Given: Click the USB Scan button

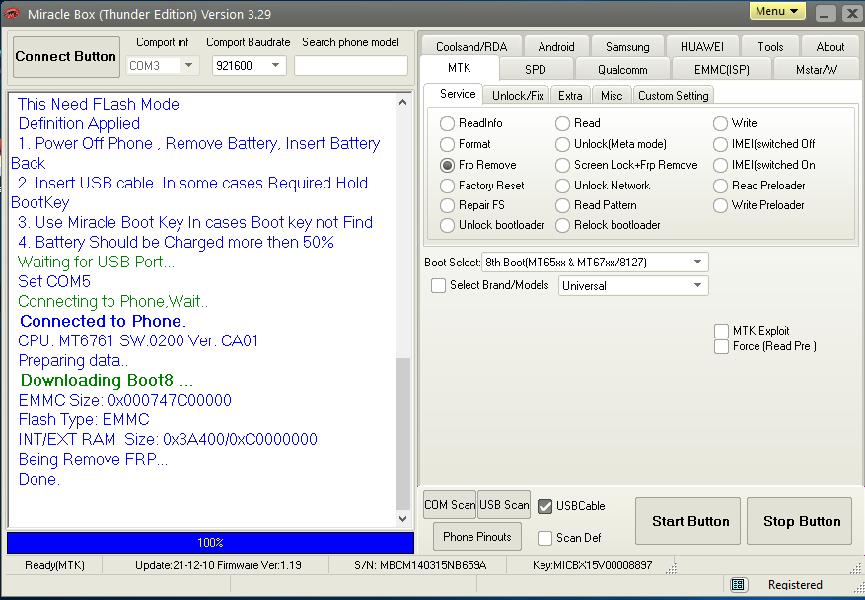Looking at the screenshot, I should pyautogui.click(x=504, y=505).
